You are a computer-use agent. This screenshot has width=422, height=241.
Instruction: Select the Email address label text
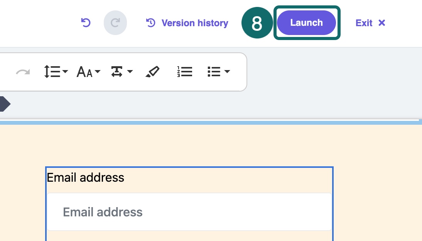pyautogui.click(x=86, y=177)
